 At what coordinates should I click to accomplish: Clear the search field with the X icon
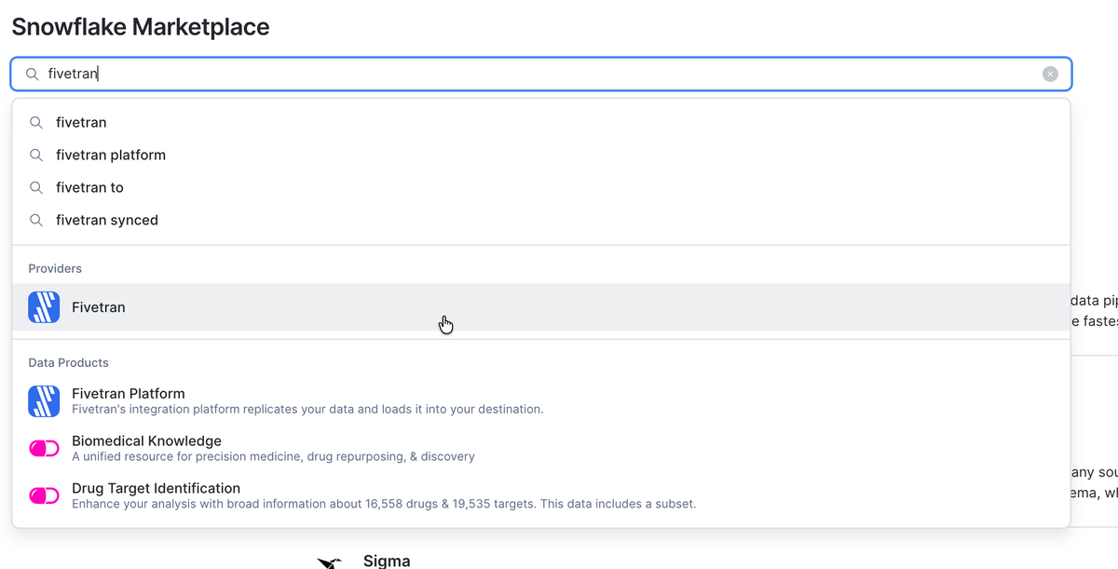point(1050,75)
